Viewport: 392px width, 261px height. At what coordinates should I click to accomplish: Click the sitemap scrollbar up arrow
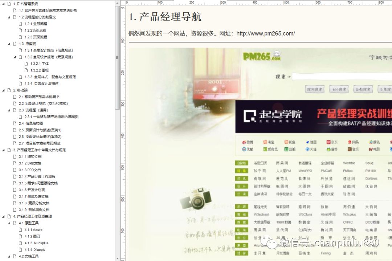coord(117,3)
